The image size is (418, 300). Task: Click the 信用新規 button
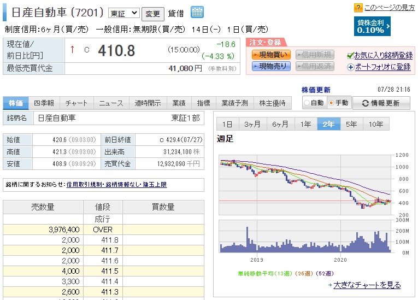(x=315, y=55)
